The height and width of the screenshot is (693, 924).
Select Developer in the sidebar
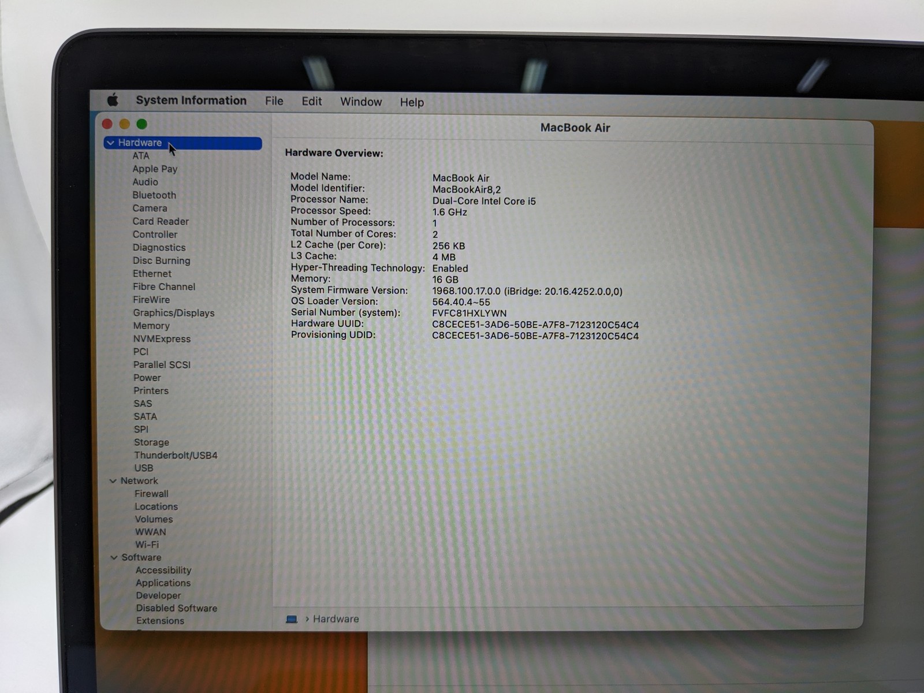(158, 595)
